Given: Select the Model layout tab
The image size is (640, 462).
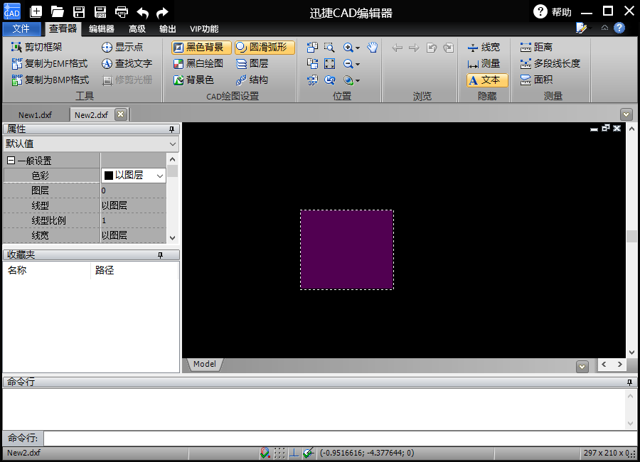Looking at the screenshot, I should [x=205, y=364].
